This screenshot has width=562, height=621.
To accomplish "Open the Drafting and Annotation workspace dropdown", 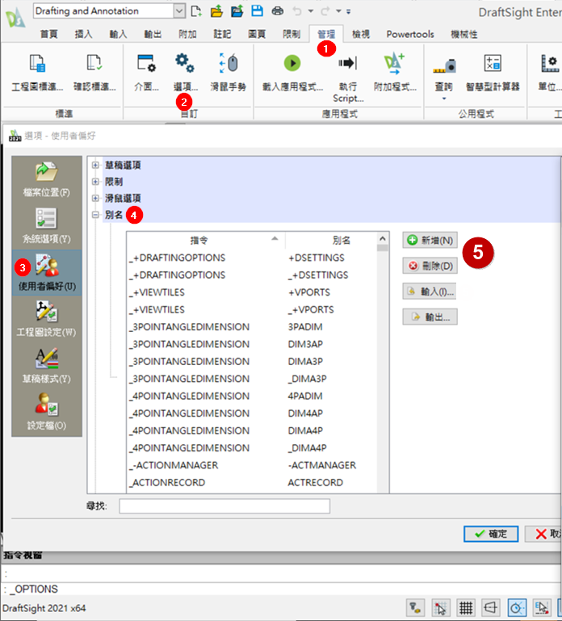I will click(x=179, y=11).
